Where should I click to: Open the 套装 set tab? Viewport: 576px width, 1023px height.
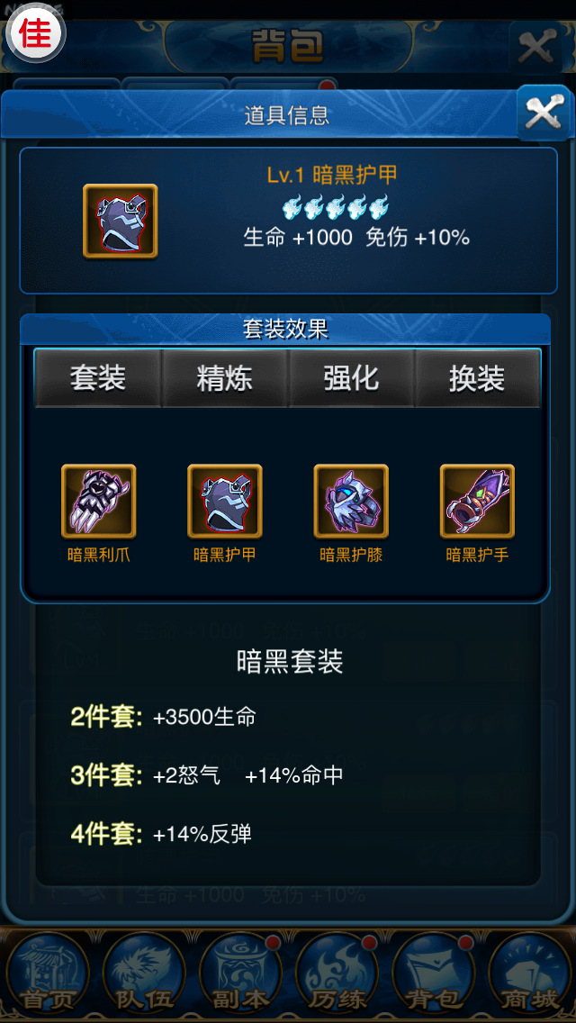tap(98, 378)
